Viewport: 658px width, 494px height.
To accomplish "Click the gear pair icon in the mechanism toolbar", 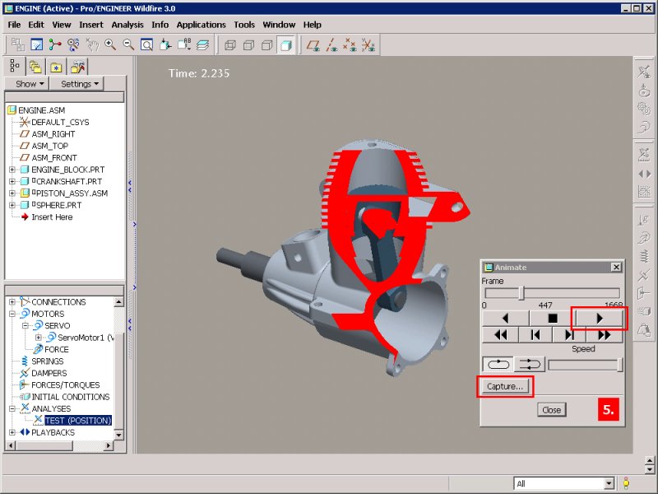I will point(644,108).
